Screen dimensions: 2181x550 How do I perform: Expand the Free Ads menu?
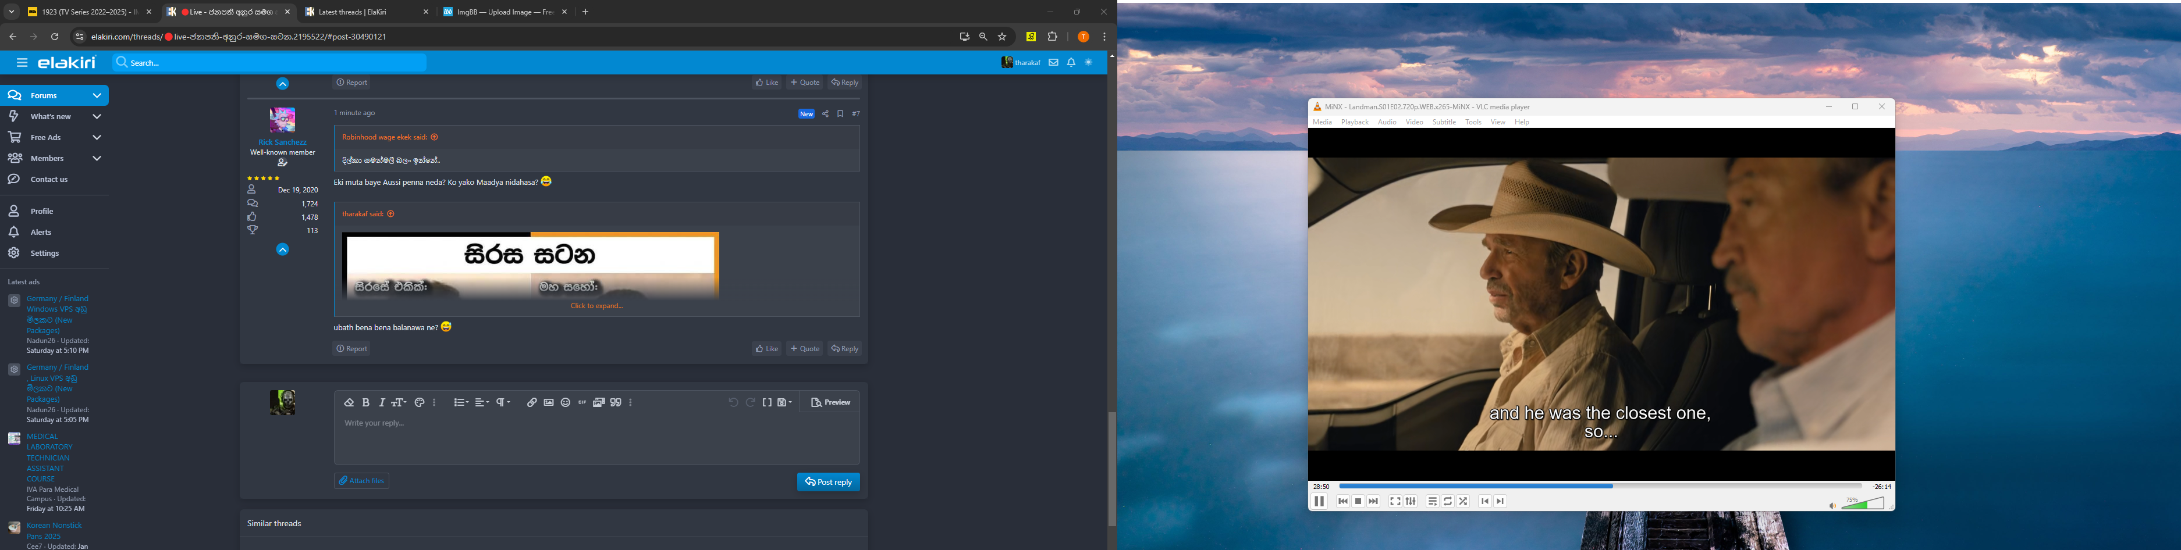(x=97, y=138)
